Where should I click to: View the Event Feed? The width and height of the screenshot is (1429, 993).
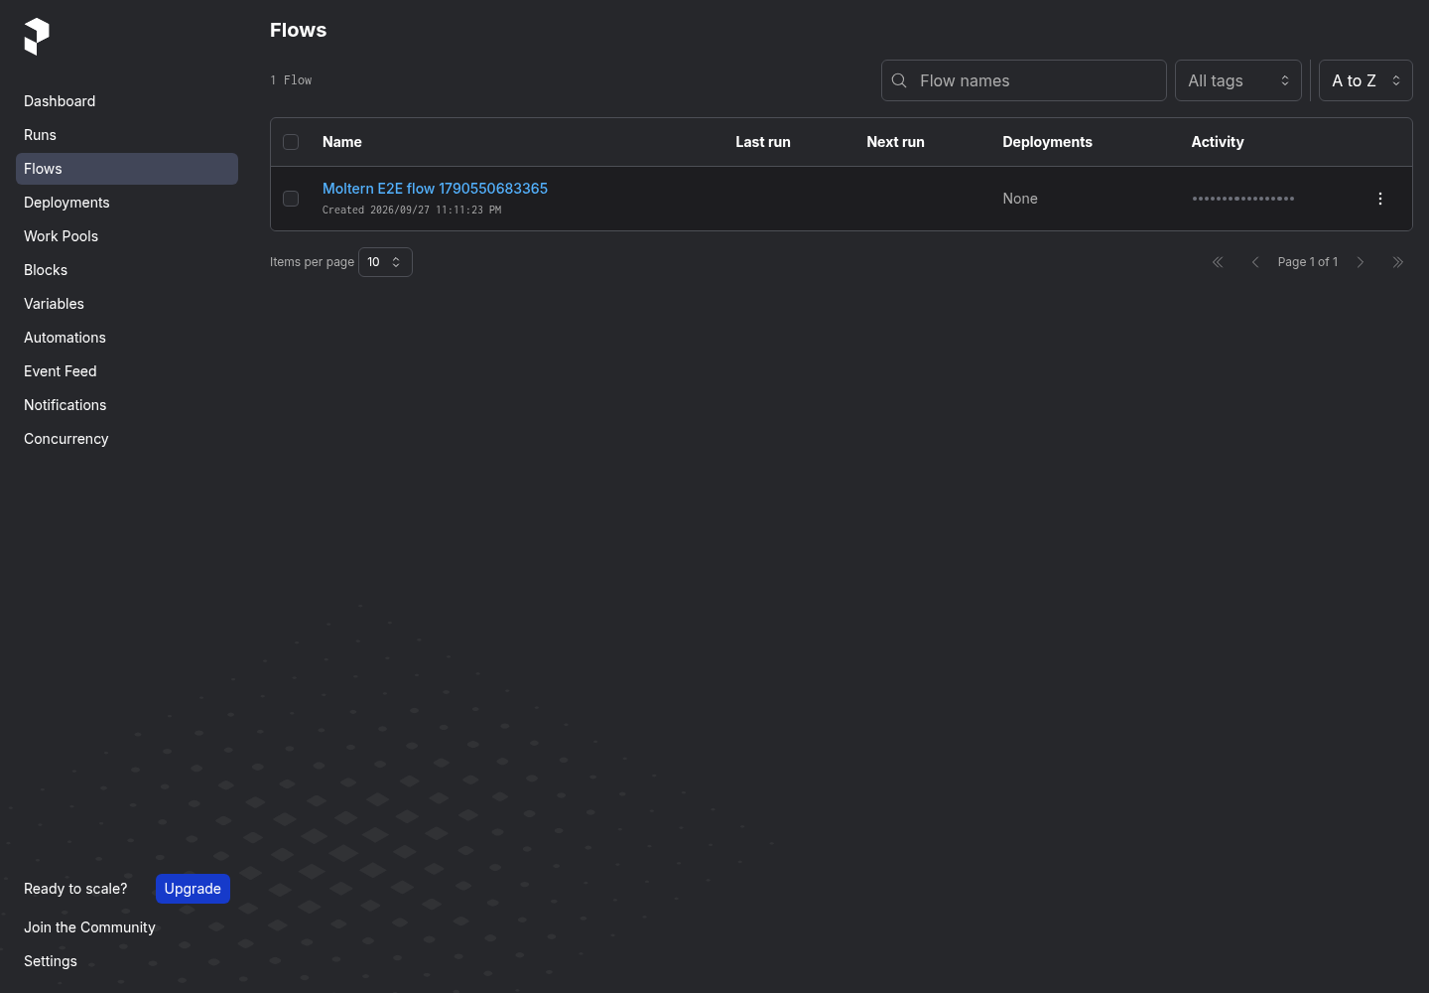coord(127,371)
